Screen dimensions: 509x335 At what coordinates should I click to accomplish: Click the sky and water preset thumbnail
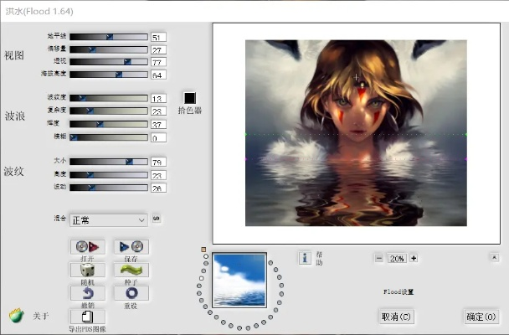pos(239,281)
